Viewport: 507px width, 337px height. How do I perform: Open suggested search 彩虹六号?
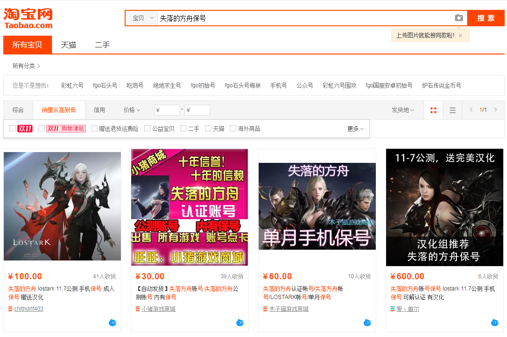click(72, 85)
